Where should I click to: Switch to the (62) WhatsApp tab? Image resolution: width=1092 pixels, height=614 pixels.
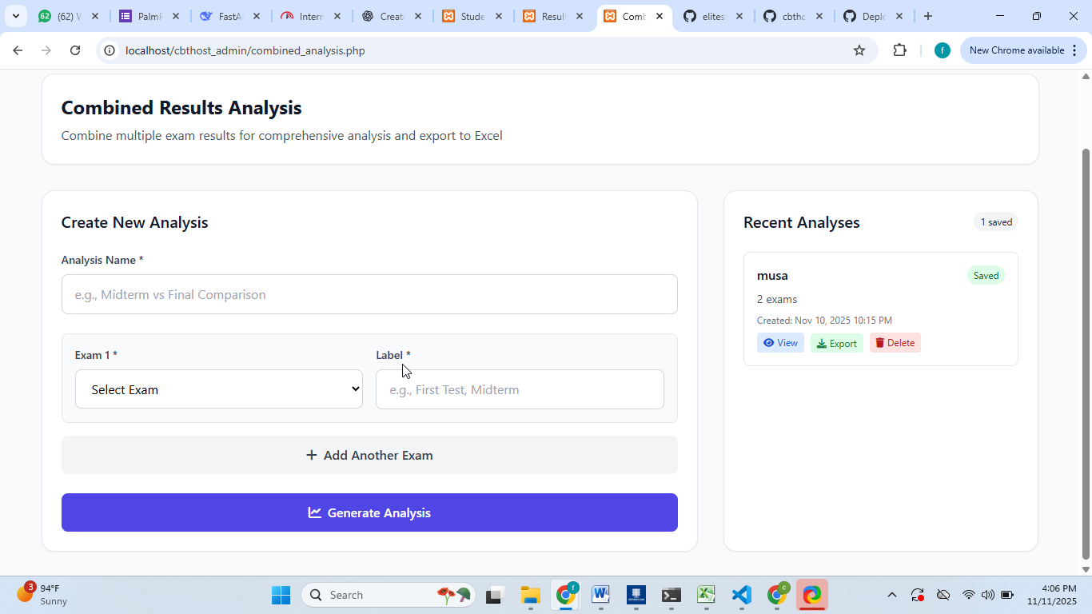coord(69,16)
